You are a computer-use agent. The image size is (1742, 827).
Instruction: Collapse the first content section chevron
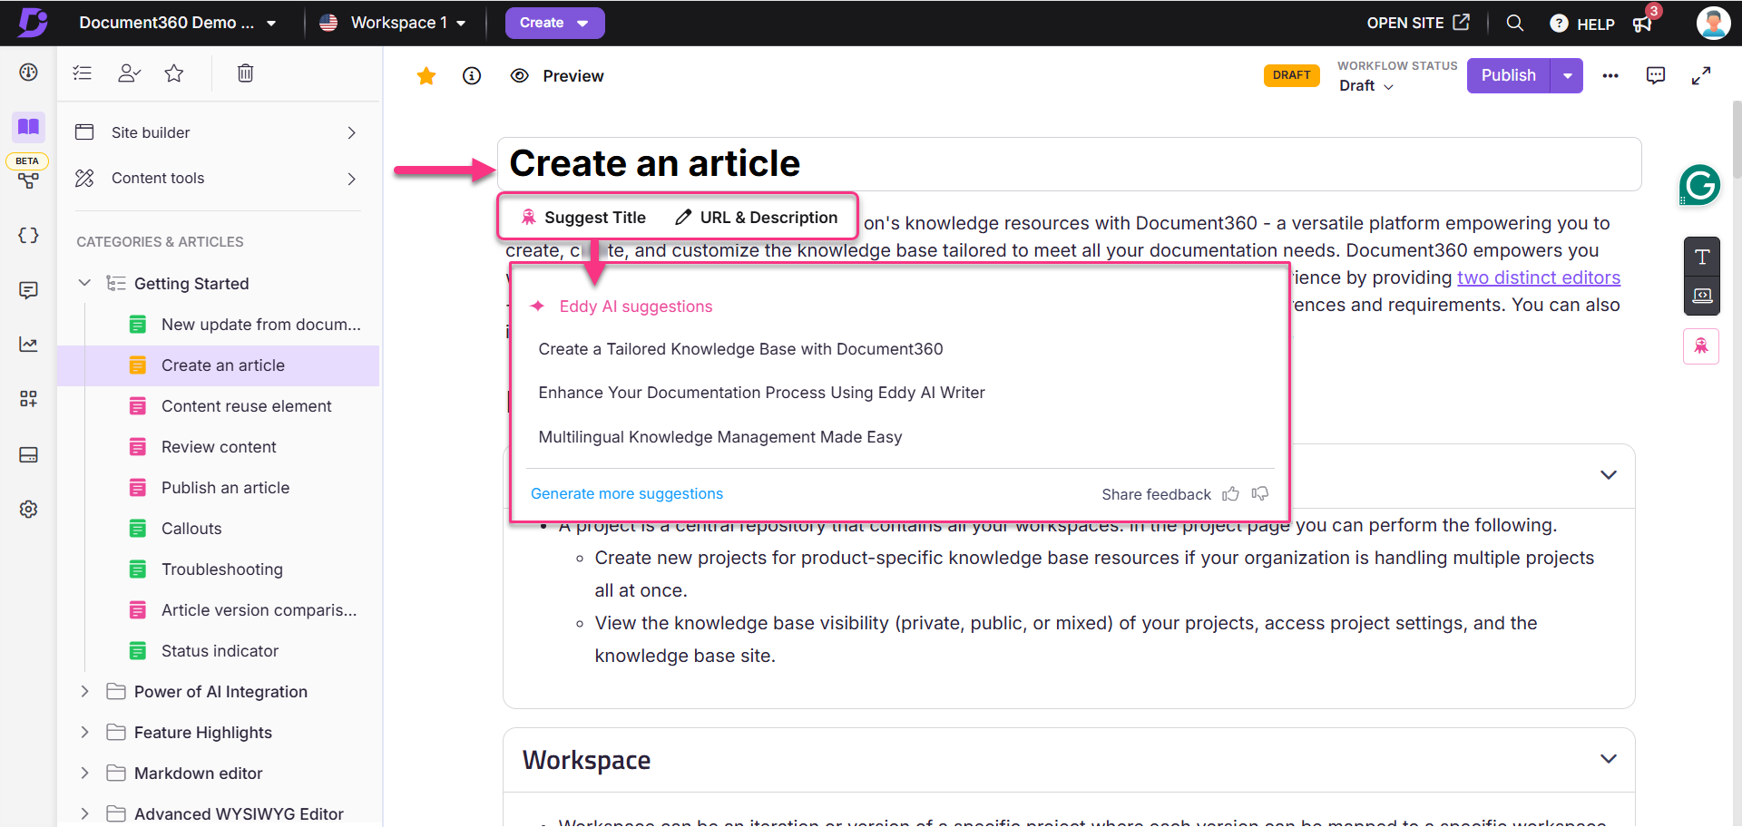pyautogui.click(x=1609, y=475)
